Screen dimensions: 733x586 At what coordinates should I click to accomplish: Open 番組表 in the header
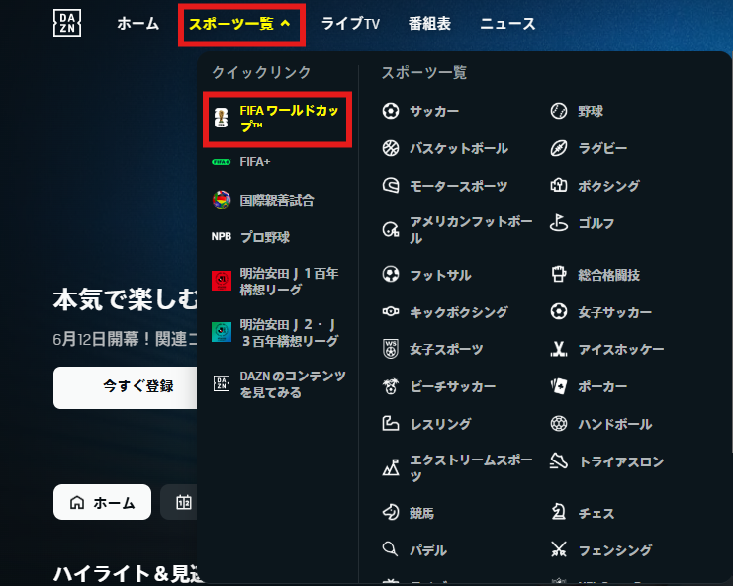429,24
